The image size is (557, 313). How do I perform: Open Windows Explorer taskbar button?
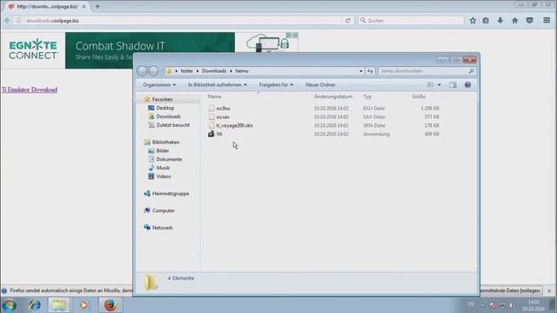[x=58, y=305]
